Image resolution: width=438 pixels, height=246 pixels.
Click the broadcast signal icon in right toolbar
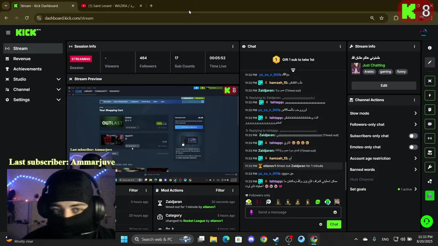click(x=430, y=138)
